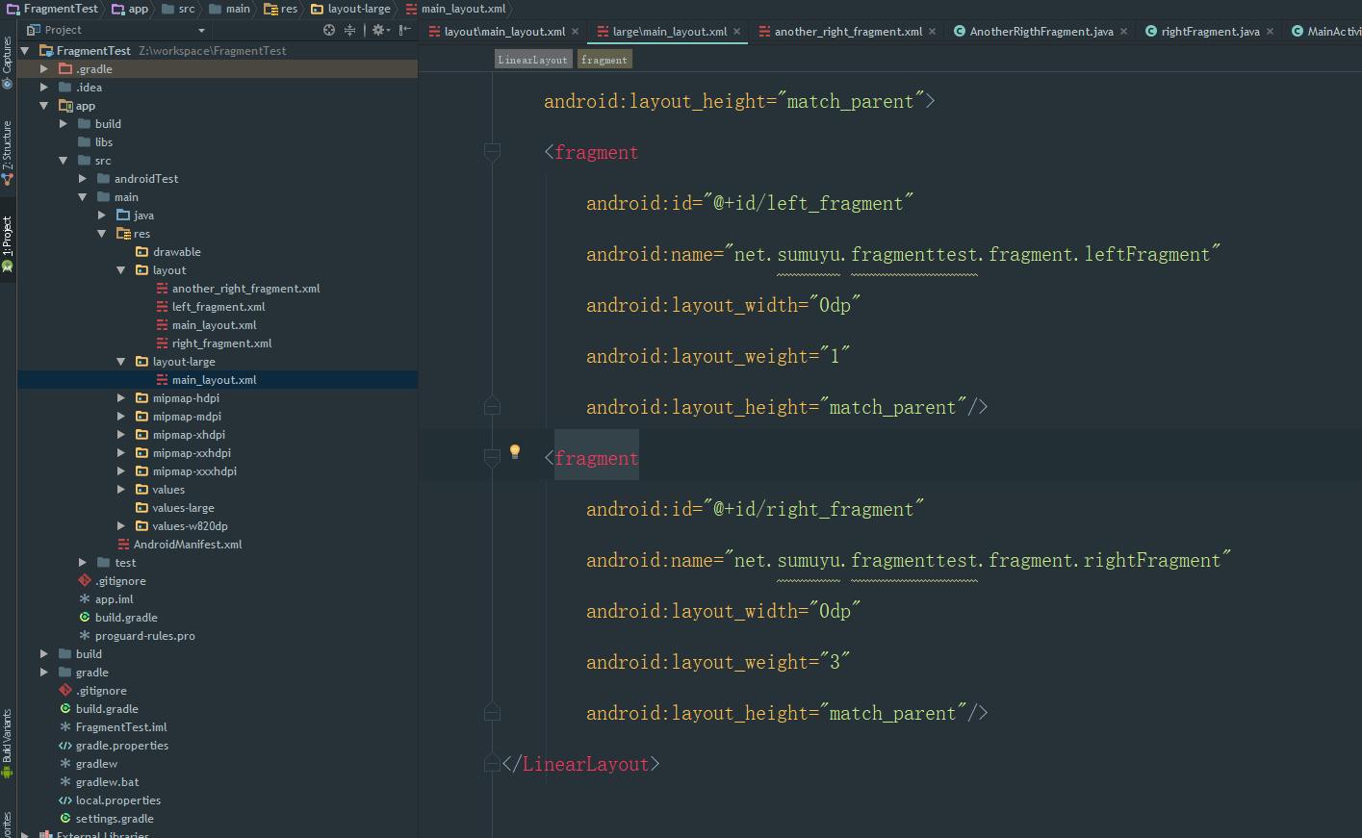Click layout-large in navigation bar
This screenshot has width=1362, height=838.
click(x=351, y=9)
